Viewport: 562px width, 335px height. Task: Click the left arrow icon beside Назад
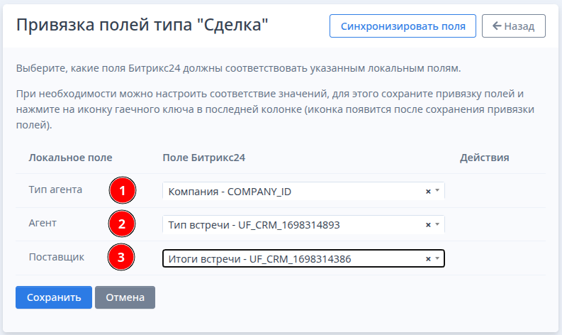496,26
